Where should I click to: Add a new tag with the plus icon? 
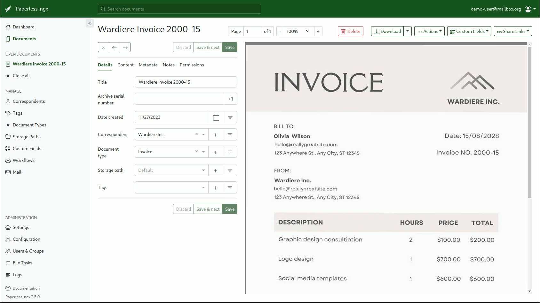click(215, 187)
